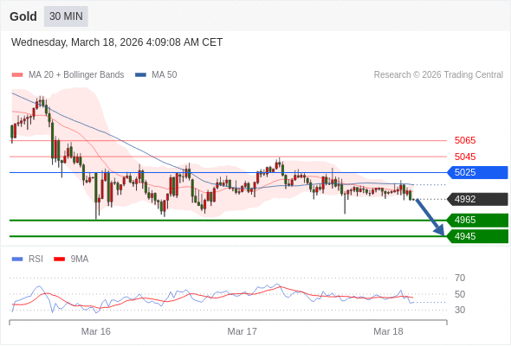Click the MA 20 + Bollinger Bands legend swatch
The image size is (511, 346).
17,75
